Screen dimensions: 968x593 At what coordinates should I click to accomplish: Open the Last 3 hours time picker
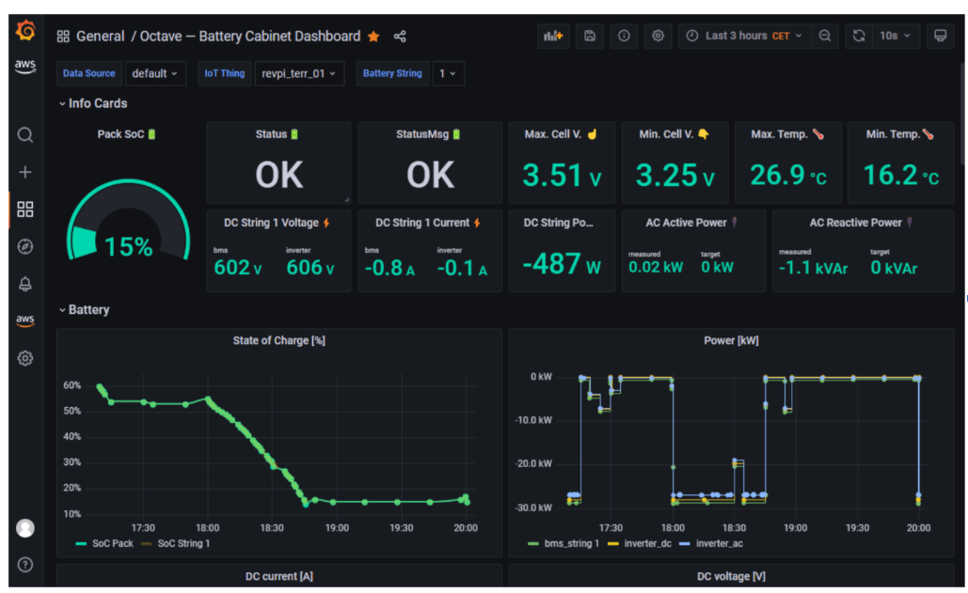744,36
